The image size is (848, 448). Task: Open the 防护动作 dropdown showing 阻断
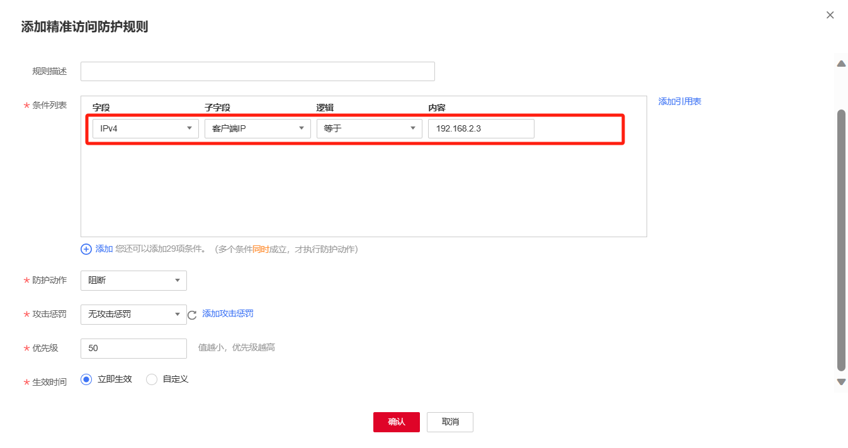(x=133, y=281)
